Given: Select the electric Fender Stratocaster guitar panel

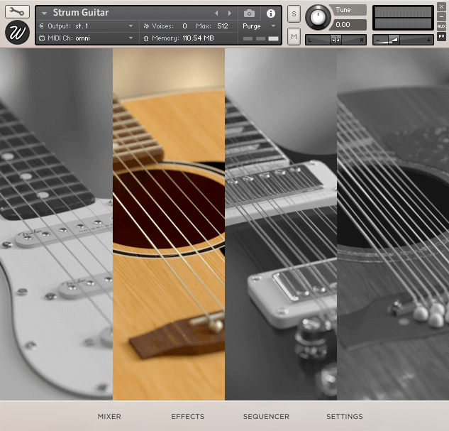Looking at the screenshot, I should [x=57, y=224].
